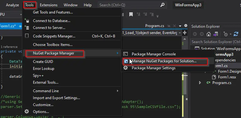This screenshot has height=118, width=241.
Task: Click Solution Explorer Forward button
Action: (202, 34)
